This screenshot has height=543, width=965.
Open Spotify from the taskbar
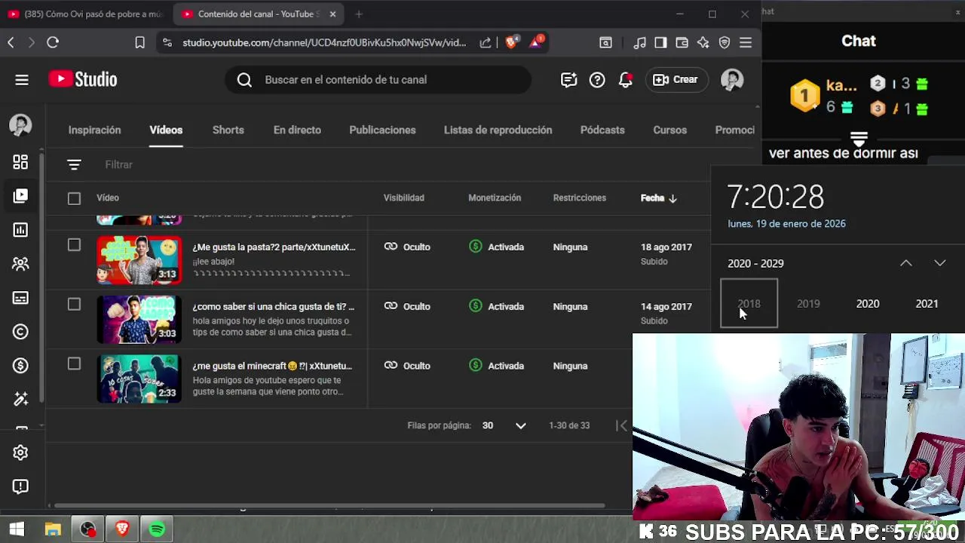[x=157, y=529]
